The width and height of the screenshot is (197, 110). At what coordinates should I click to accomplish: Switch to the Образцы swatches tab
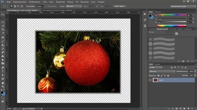158,12
